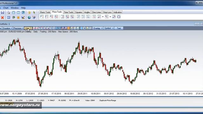Open the Overlay dropdown
The image size is (203, 114).
98,28
